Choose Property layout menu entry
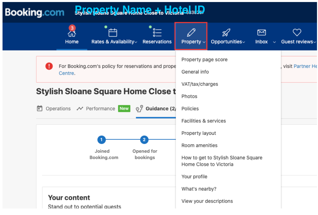The image size is (318, 215). 199,133
